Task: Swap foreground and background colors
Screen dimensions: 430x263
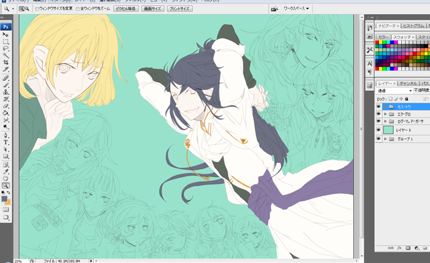Action: pyautogui.click(x=9, y=192)
